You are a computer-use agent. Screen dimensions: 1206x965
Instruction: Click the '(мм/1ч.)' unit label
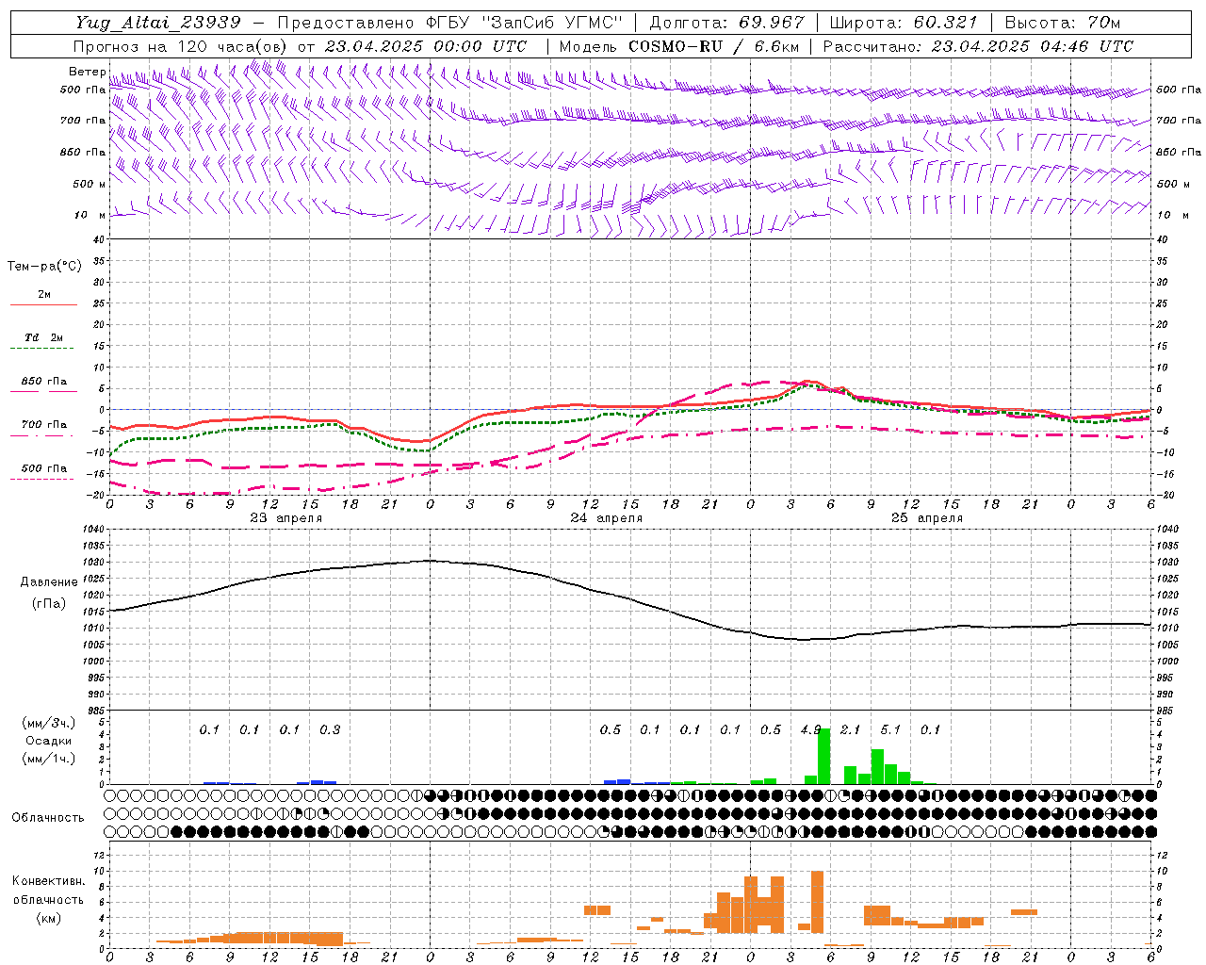coord(49,759)
